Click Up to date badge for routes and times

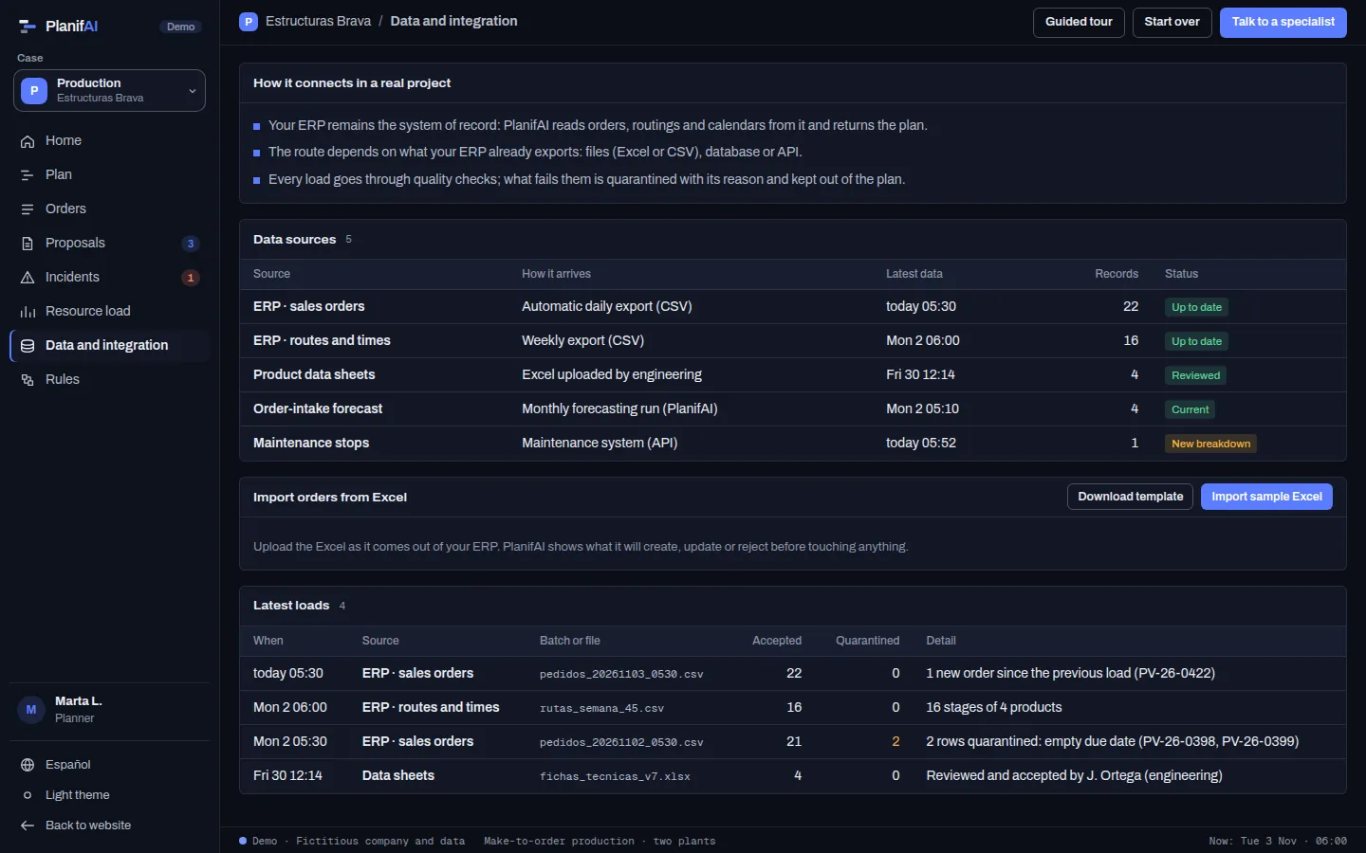click(1196, 341)
